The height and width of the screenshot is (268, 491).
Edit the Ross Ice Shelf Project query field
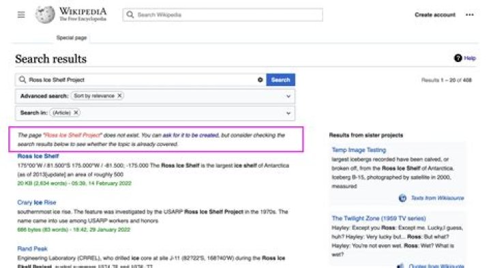coord(141,80)
